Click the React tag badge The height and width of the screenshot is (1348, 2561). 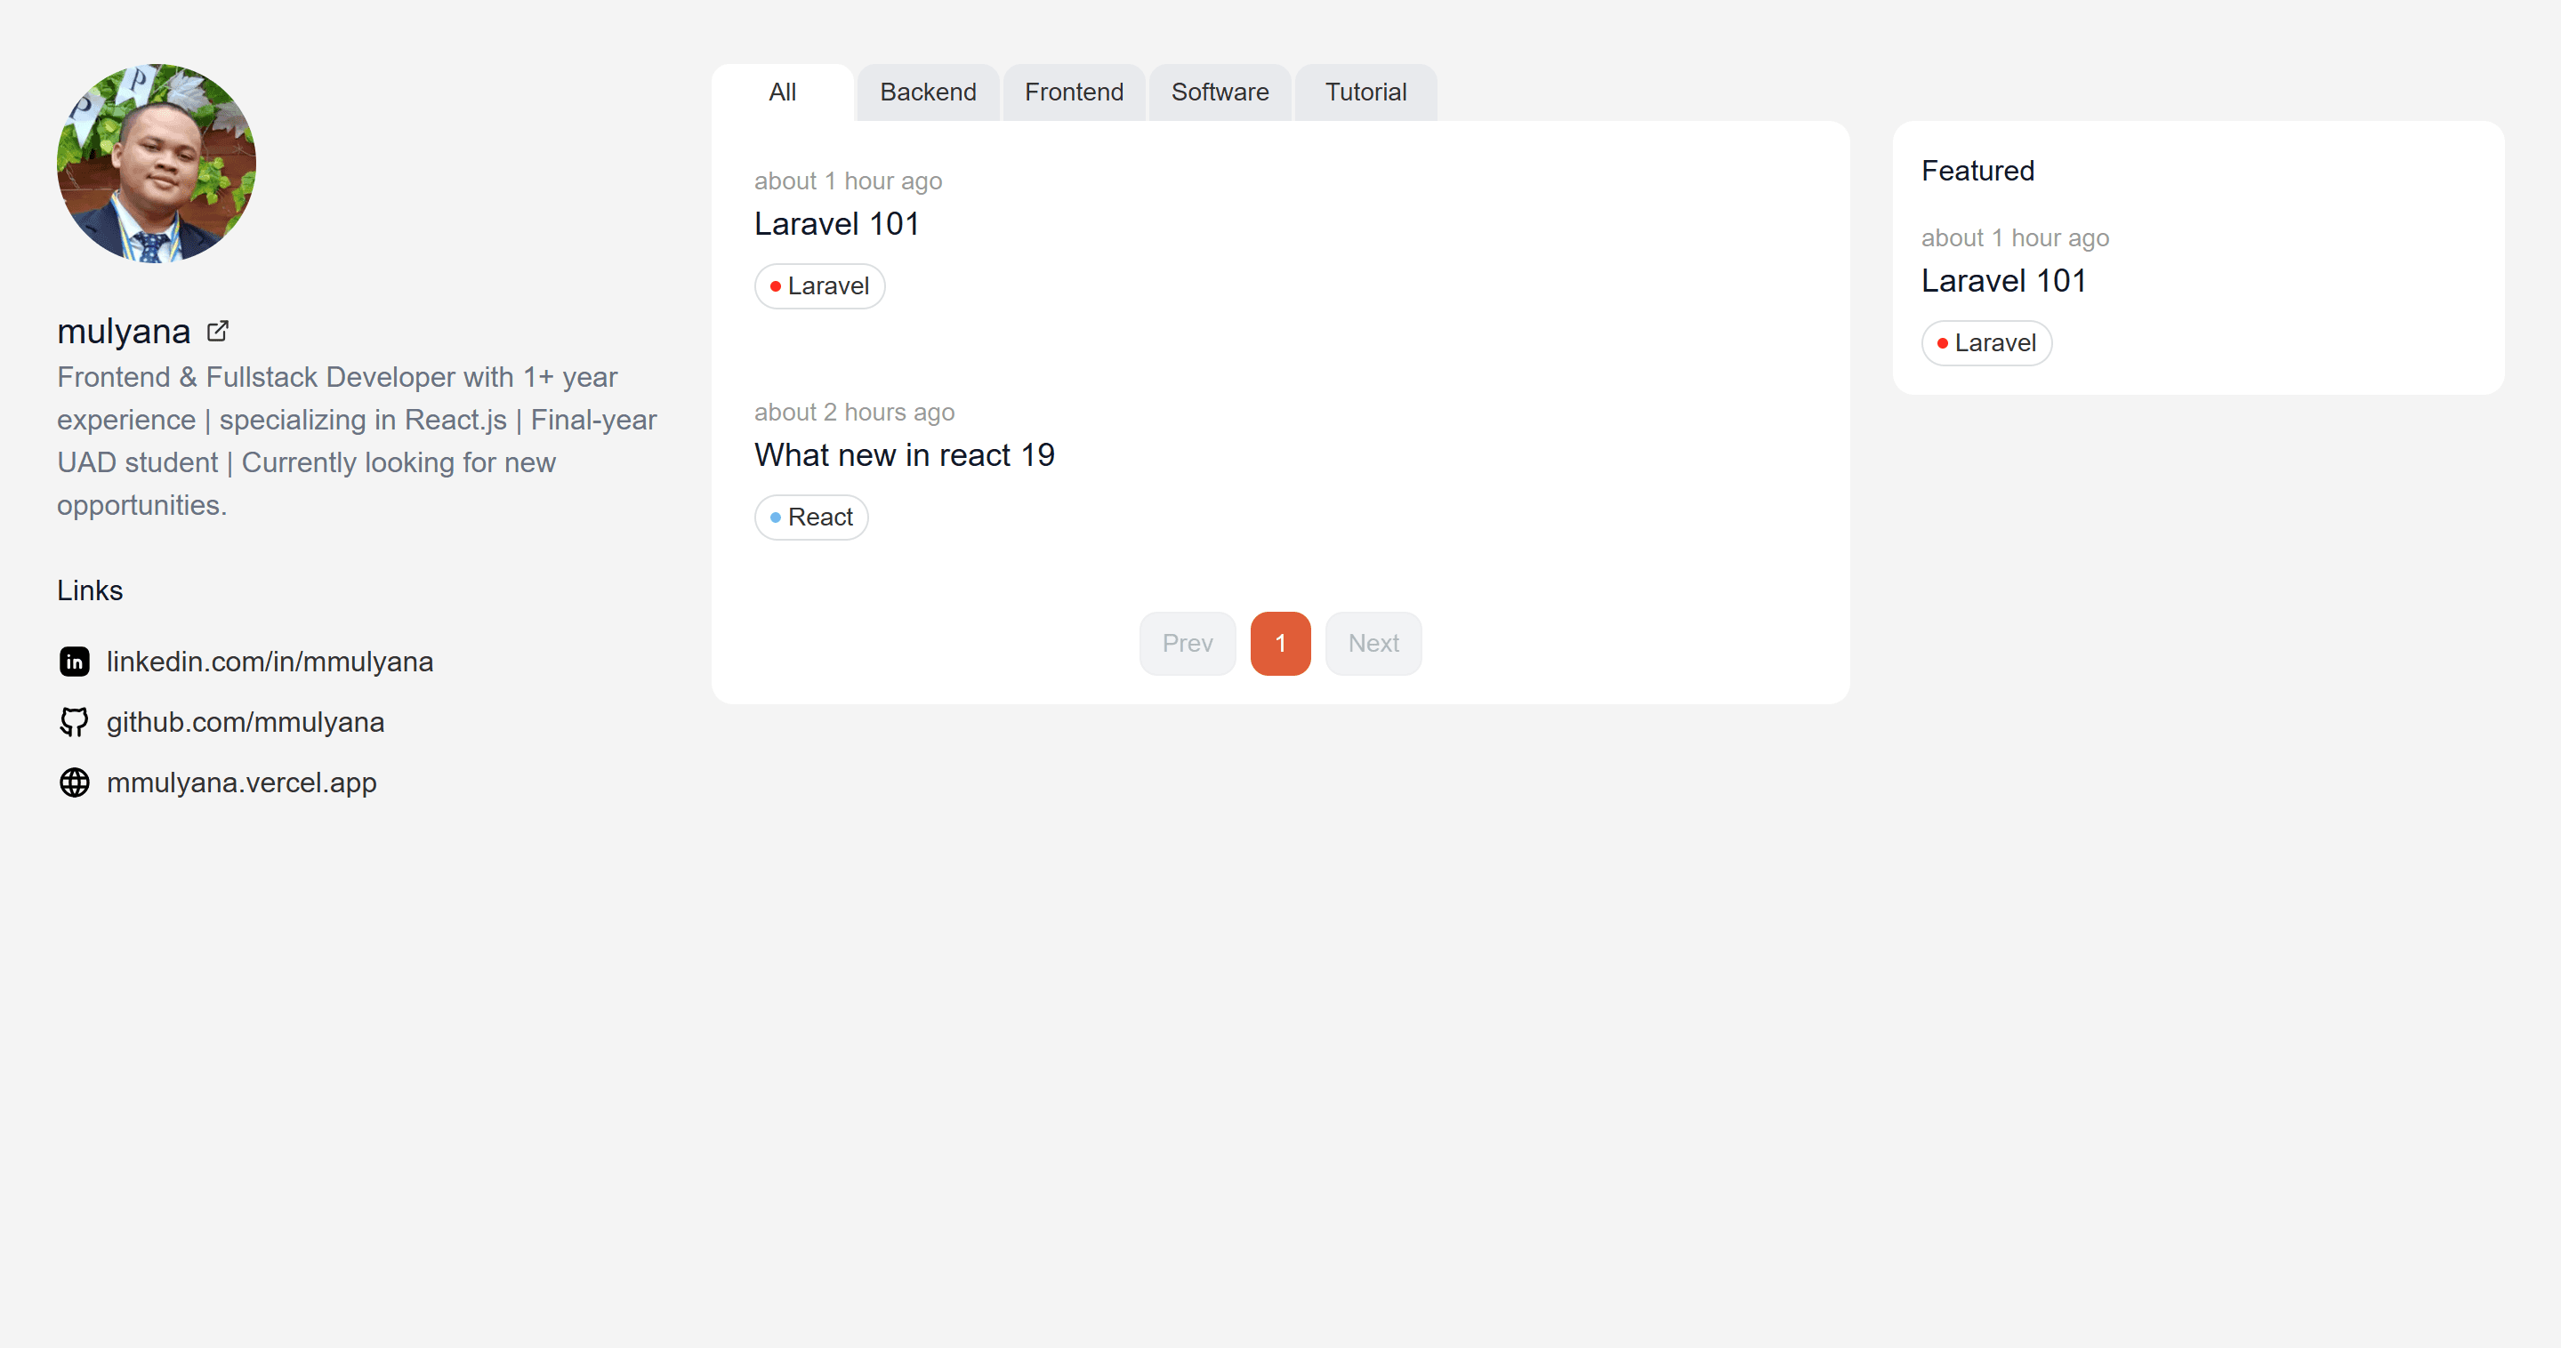coord(811,518)
